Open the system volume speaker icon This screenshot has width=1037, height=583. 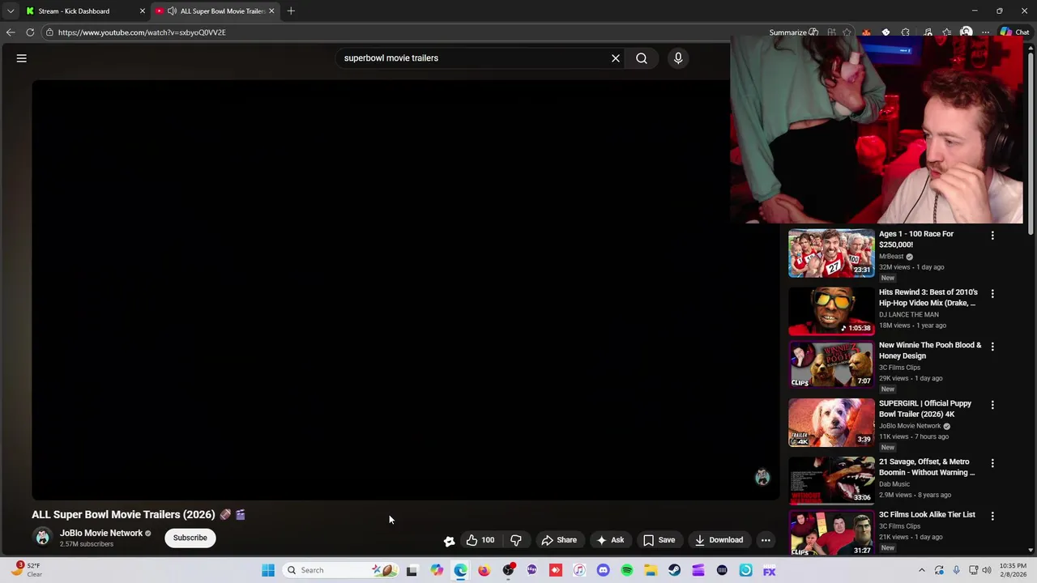[987, 570]
